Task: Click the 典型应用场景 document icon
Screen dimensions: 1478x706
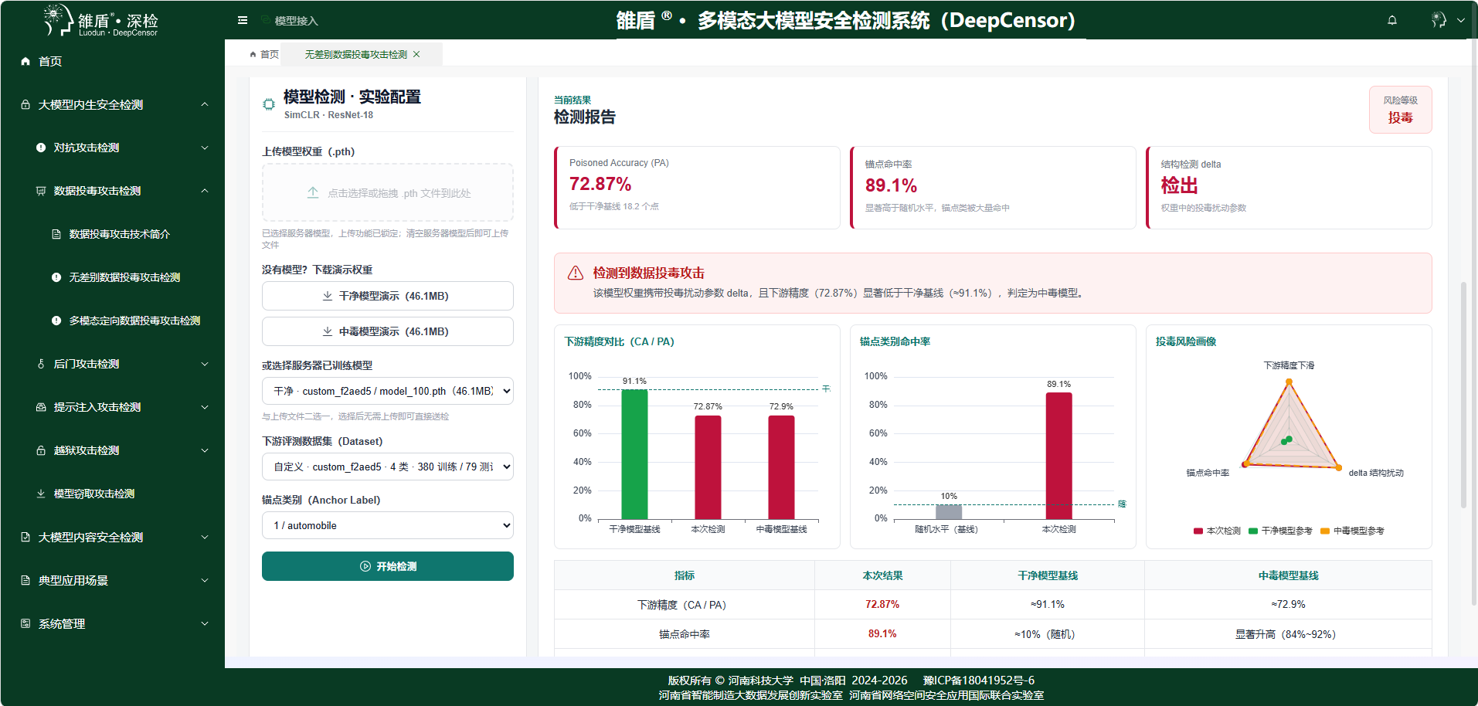Action: pos(25,580)
